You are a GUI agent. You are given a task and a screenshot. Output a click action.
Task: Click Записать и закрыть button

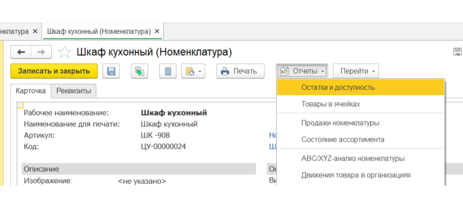tap(54, 71)
